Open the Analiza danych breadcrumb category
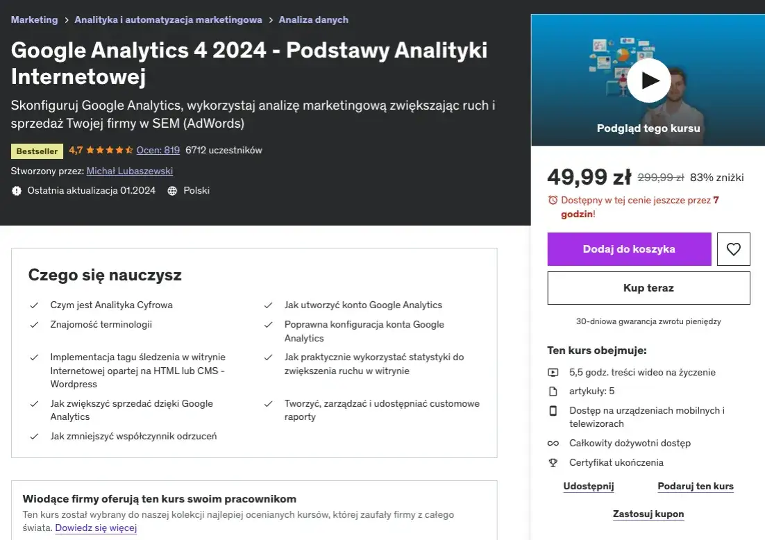Image resolution: width=765 pixels, height=540 pixels. 313,20
